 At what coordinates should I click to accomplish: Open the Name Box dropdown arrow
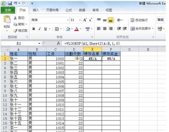tap(39, 43)
